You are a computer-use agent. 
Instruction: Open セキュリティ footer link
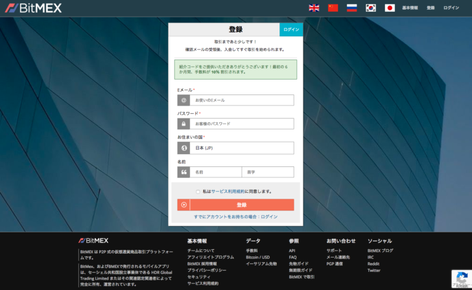pos(199,277)
